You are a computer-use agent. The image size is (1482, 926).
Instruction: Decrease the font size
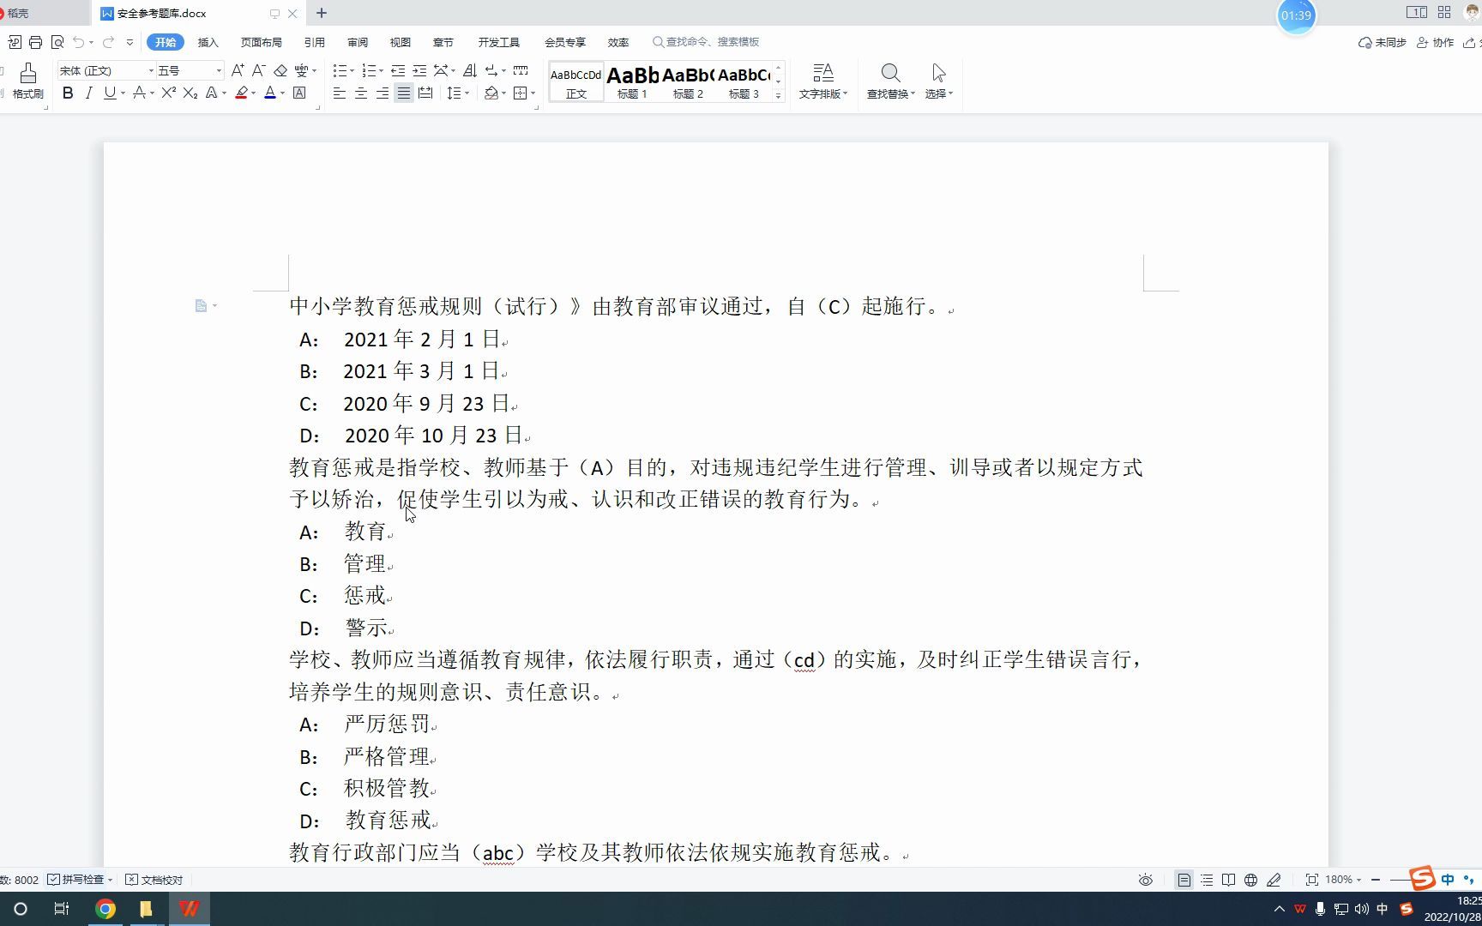point(258,70)
